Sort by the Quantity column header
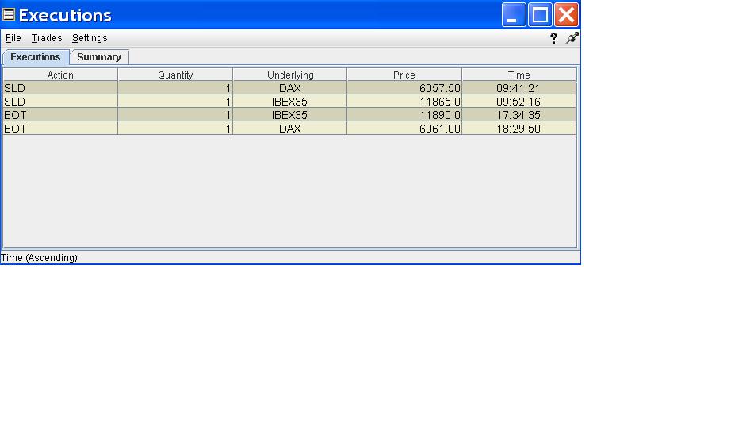Viewport: 750px width, 446px height. point(175,75)
